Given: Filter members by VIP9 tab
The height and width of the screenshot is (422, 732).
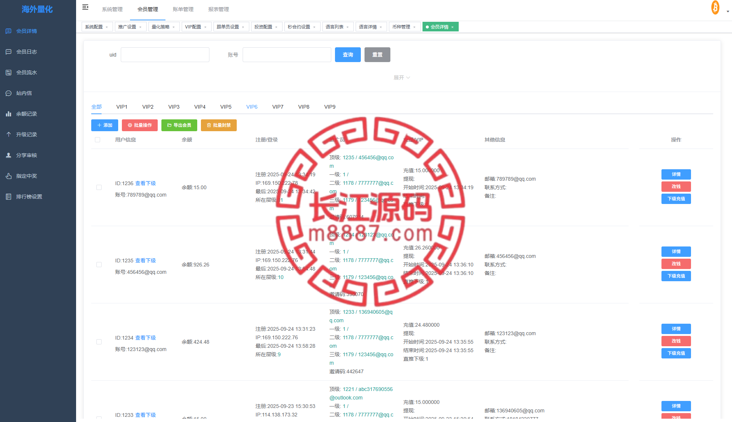Looking at the screenshot, I should point(330,107).
